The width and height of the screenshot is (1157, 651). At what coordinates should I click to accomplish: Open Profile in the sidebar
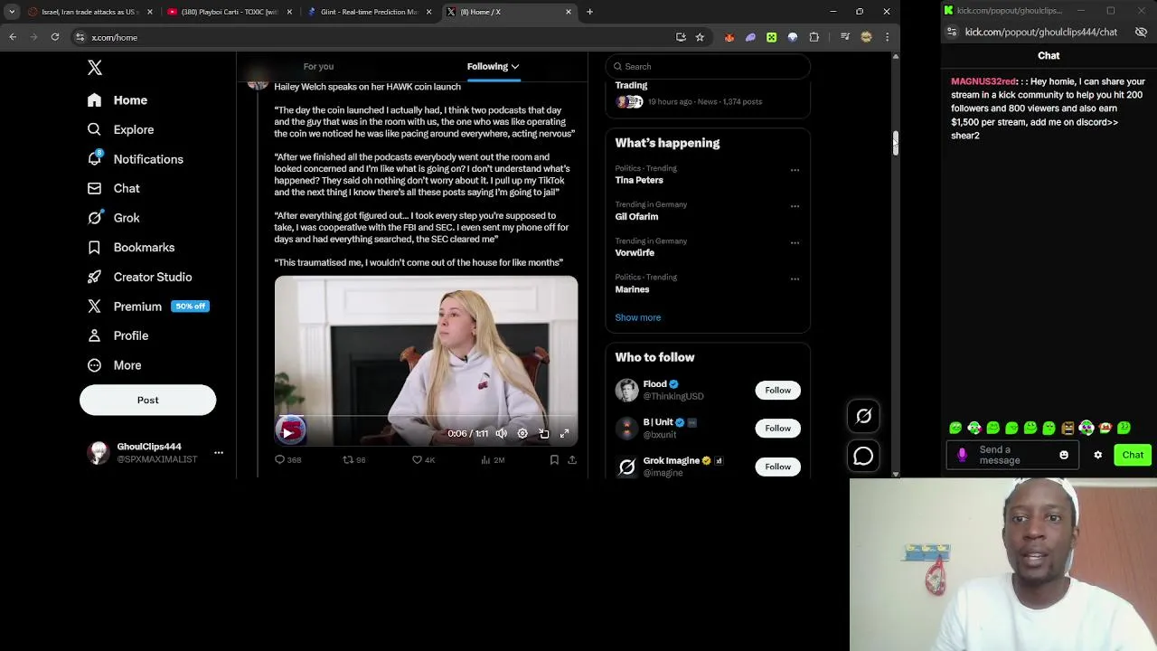pos(118,335)
